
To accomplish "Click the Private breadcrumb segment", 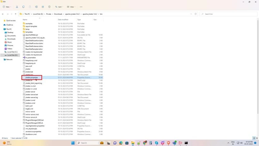I will coord(49,14).
